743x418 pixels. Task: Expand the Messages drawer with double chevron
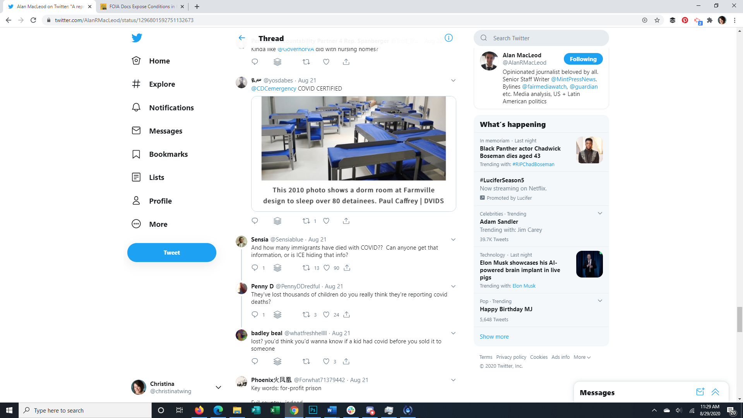[715, 392]
